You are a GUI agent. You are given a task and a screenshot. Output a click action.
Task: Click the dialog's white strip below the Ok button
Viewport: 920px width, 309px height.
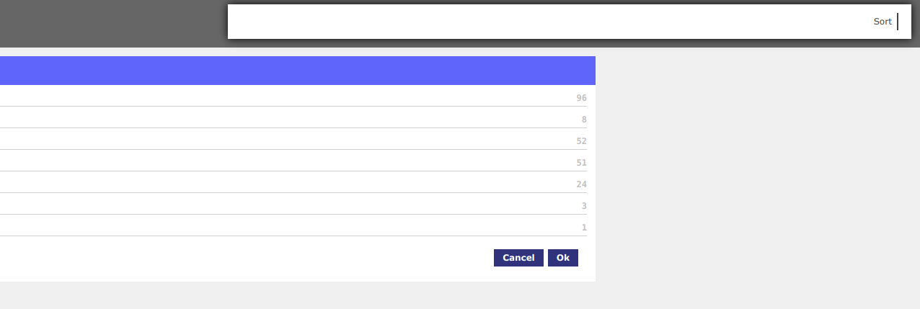pyautogui.click(x=562, y=274)
